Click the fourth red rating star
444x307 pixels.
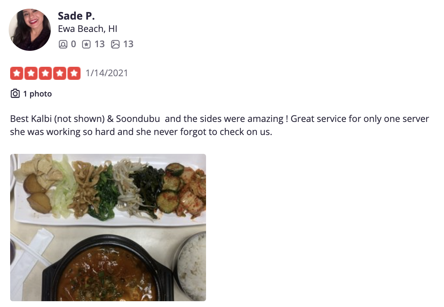click(x=60, y=73)
